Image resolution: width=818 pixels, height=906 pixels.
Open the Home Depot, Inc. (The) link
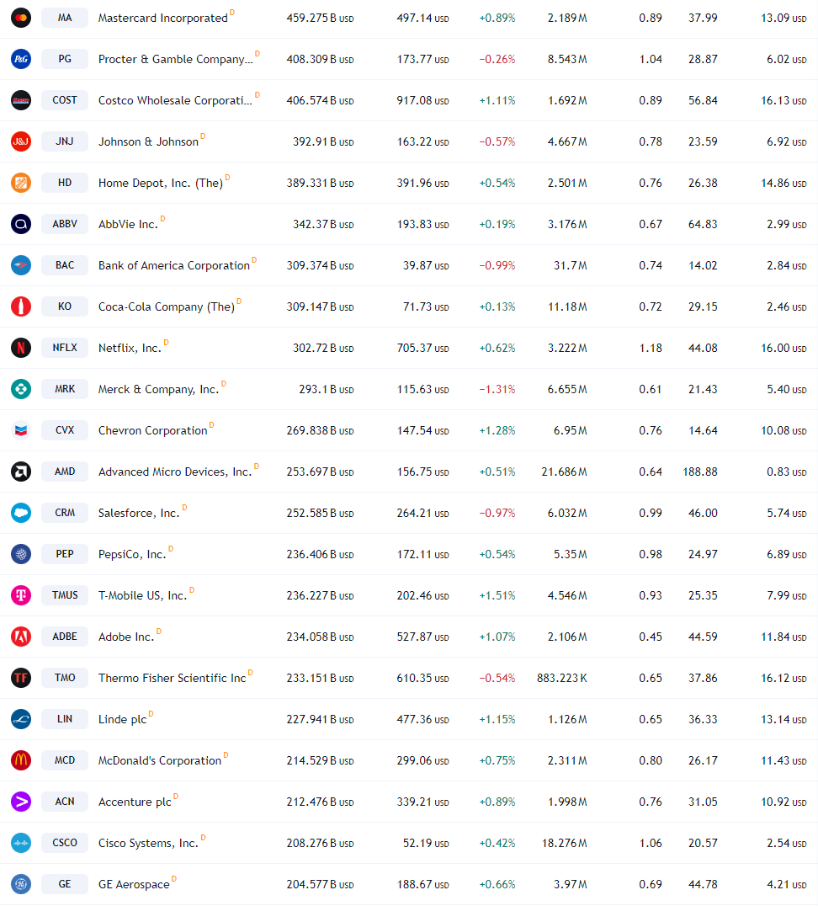click(x=161, y=184)
